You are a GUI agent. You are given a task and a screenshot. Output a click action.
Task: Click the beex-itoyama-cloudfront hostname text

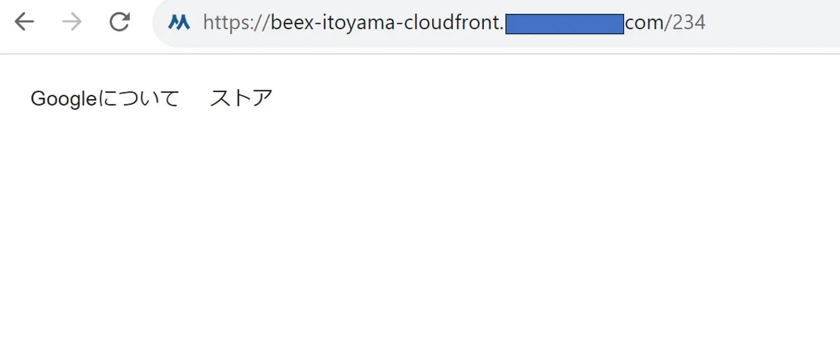tap(385, 23)
